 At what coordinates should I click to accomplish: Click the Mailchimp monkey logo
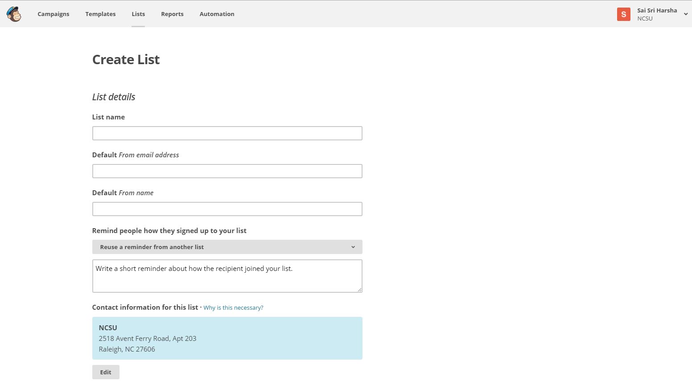point(14,14)
